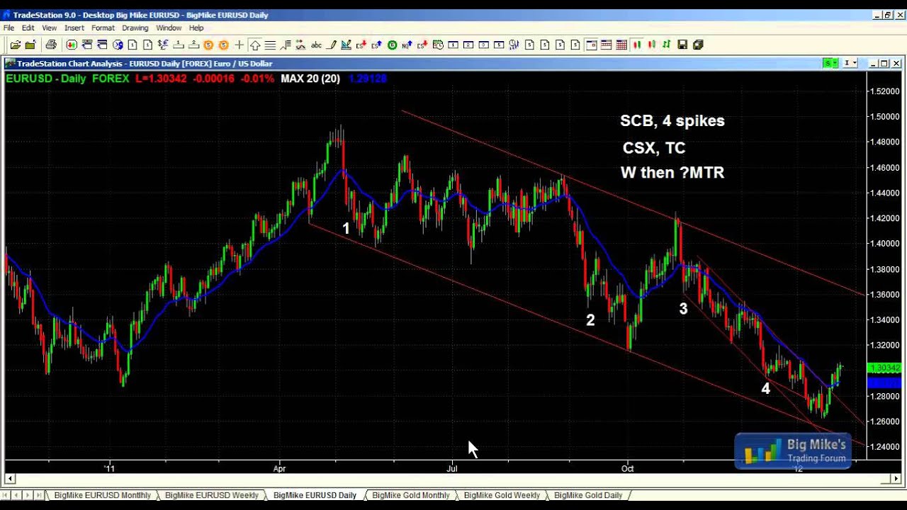The width and height of the screenshot is (907, 510).
Task: Click the chart's horizontal scrollbar track
Action: (452, 479)
